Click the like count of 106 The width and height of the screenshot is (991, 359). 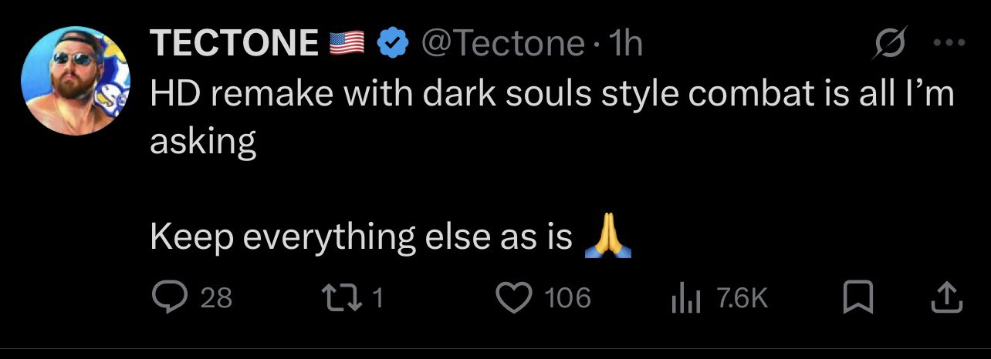click(x=567, y=297)
